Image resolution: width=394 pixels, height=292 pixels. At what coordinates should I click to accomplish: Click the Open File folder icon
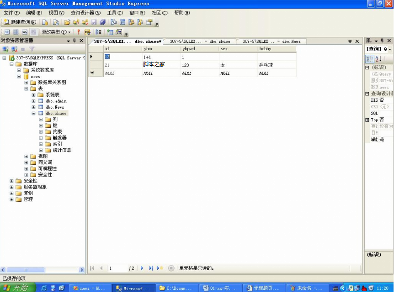pos(67,22)
